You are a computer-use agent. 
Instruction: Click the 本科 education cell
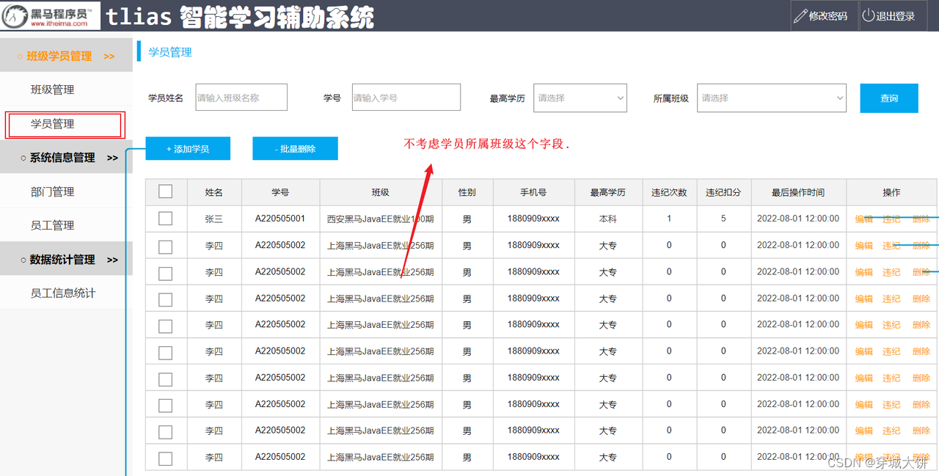[x=608, y=219]
